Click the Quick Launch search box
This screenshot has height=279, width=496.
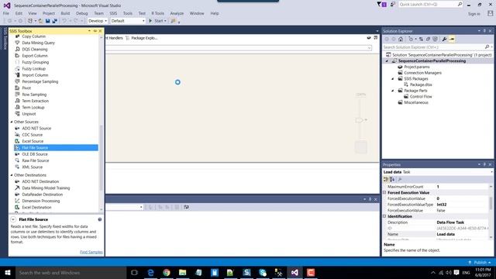[x=430, y=4]
